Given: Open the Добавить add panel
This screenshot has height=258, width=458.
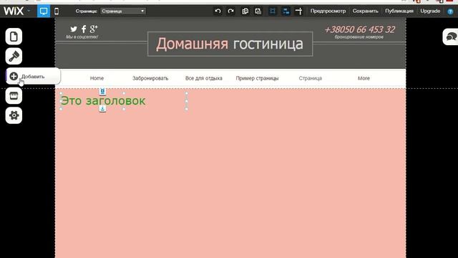Looking at the screenshot, I should 33,77.
